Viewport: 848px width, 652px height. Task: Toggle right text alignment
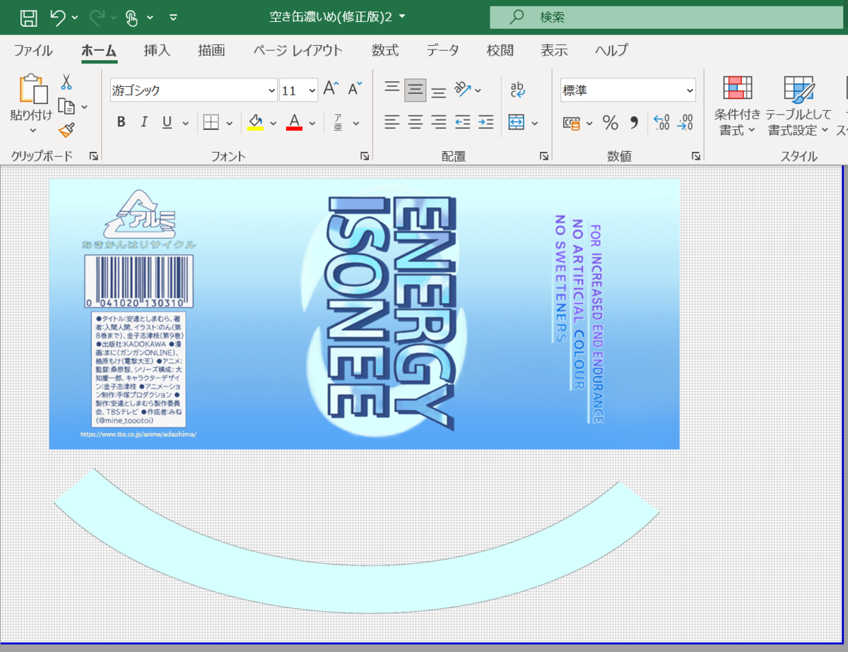[439, 122]
